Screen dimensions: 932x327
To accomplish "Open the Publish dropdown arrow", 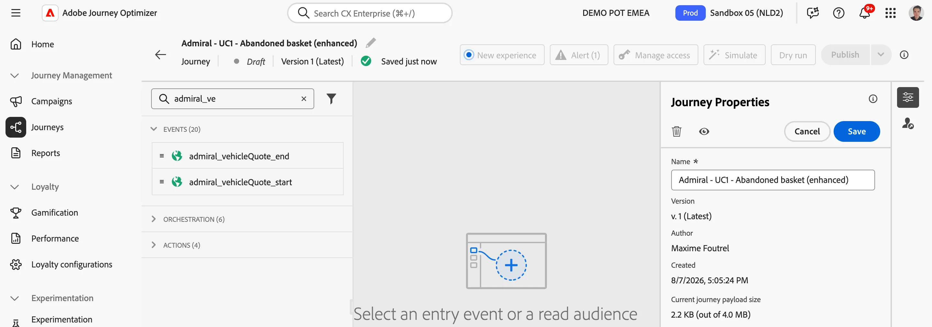I will [881, 55].
